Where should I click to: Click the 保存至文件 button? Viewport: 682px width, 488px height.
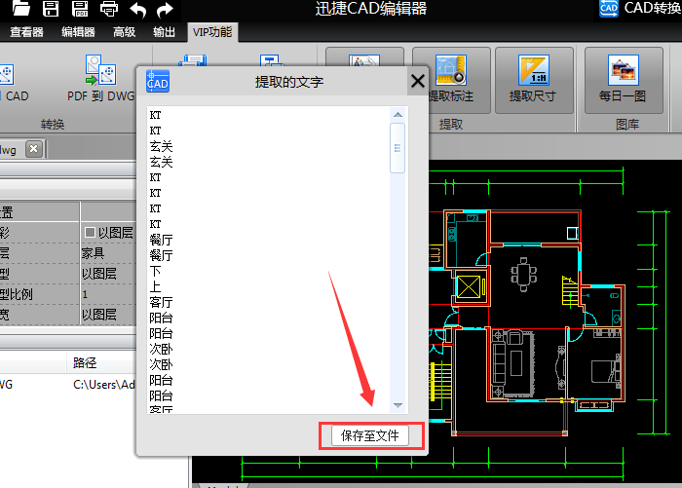(371, 435)
